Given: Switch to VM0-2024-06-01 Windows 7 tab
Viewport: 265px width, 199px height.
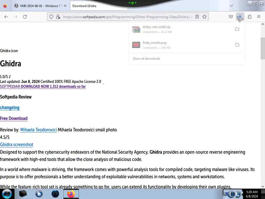Looking at the screenshot, I should (40, 6).
